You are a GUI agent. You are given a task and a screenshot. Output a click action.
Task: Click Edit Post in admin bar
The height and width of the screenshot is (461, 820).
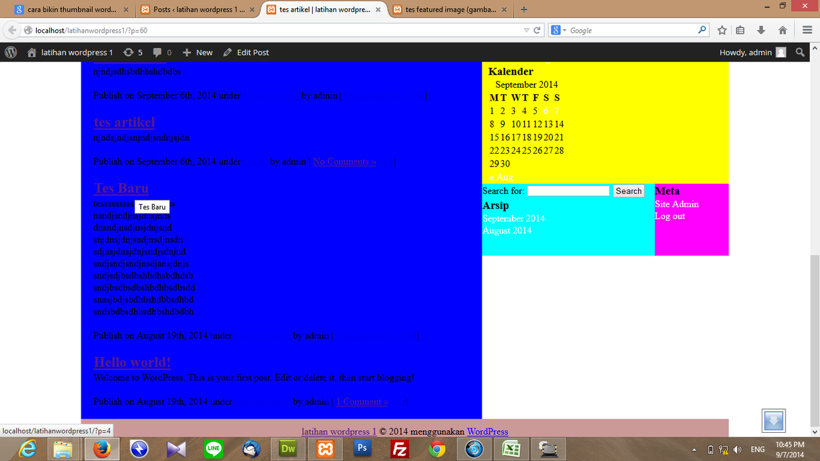coord(246,53)
